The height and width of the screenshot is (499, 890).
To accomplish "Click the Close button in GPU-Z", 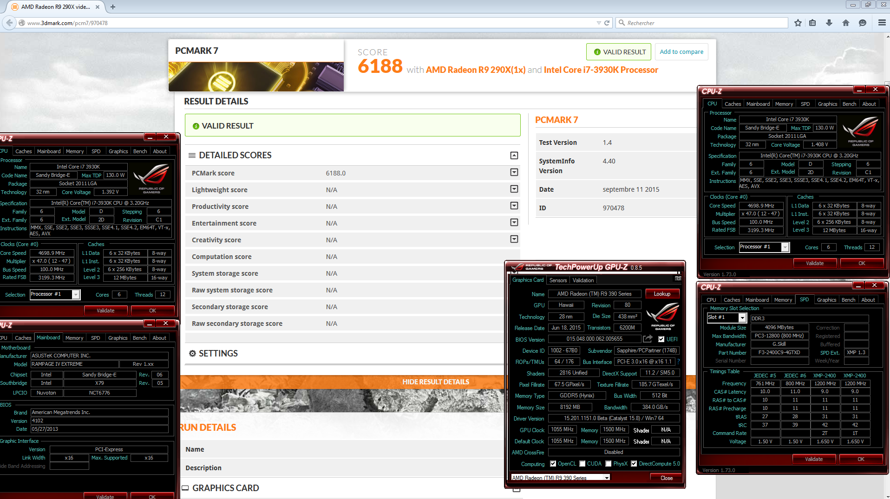I will [x=666, y=478].
